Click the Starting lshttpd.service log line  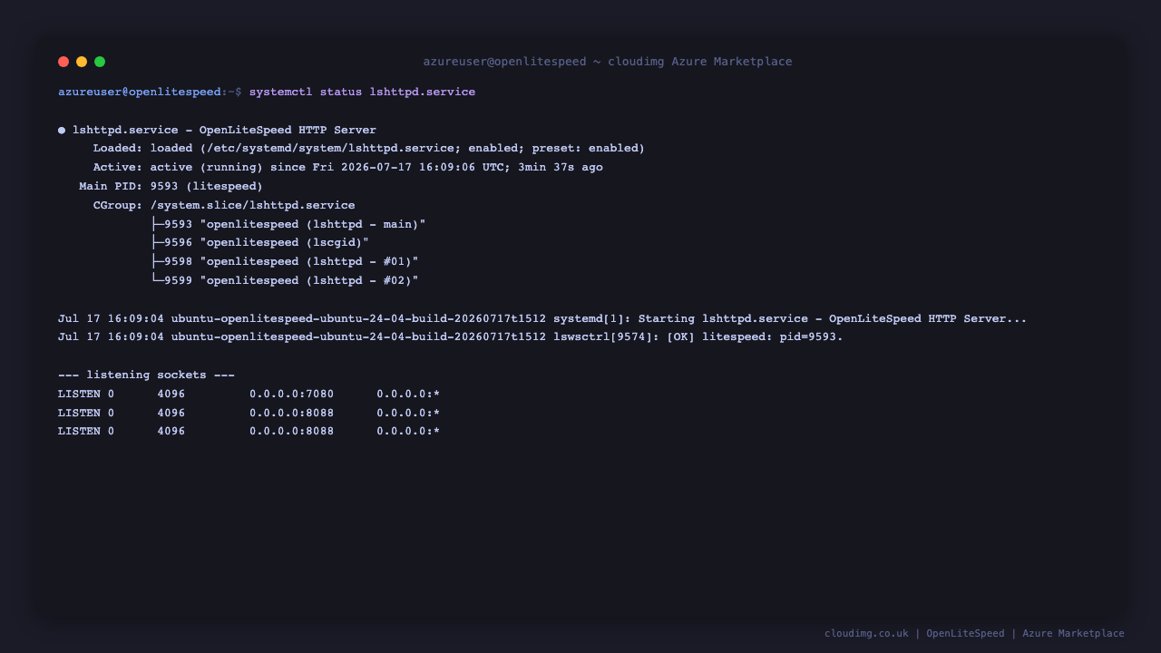pos(542,319)
